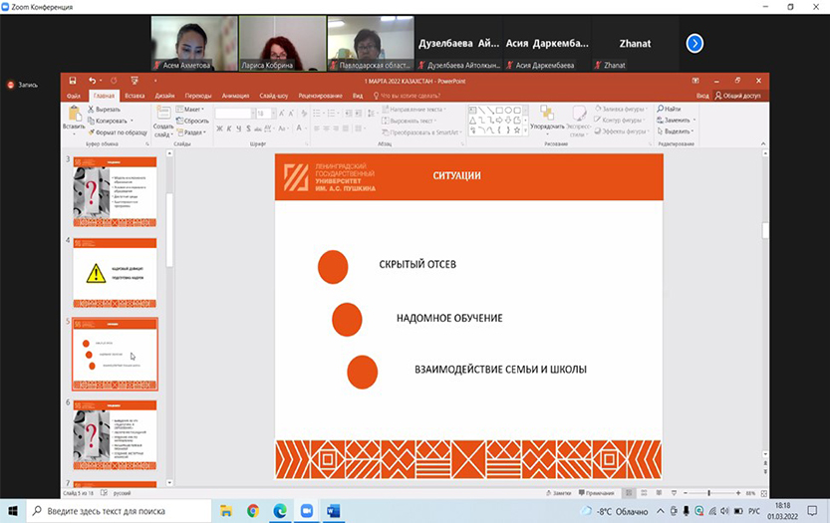Click the Save icon in PowerPoint toolbar
830x523 pixels.
click(71, 80)
